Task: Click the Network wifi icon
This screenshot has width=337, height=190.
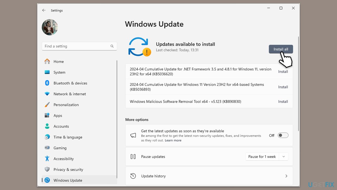Action: click(x=47, y=94)
